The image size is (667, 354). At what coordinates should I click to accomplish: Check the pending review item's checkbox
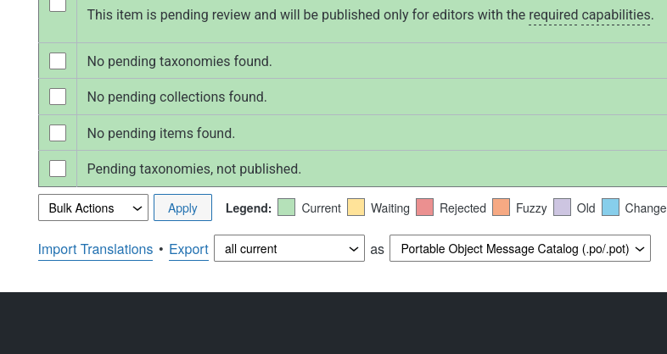[x=58, y=5]
